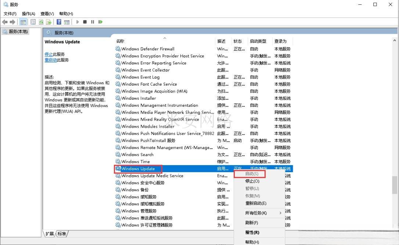This screenshot has height=245, width=399.
Task: Select the Windows Update row
Action: [x=204, y=168]
